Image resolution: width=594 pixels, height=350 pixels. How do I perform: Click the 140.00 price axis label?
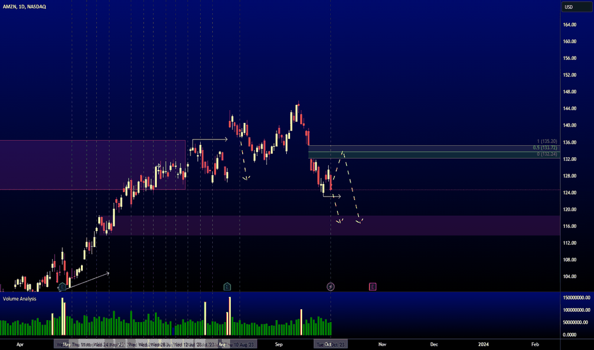pos(569,125)
